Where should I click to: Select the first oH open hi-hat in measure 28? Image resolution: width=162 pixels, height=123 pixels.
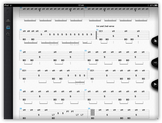point(39,110)
